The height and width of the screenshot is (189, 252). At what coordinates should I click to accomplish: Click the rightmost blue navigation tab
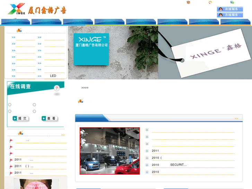[235, 22]
